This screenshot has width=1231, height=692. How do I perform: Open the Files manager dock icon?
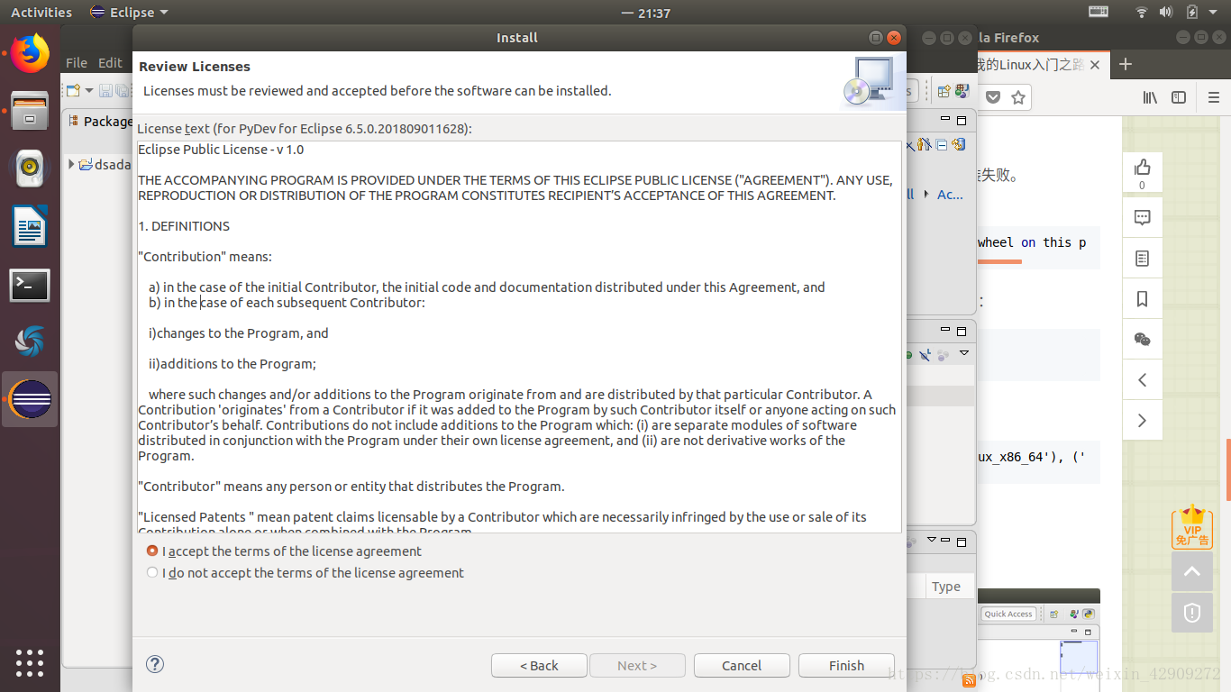coord(30,111)
